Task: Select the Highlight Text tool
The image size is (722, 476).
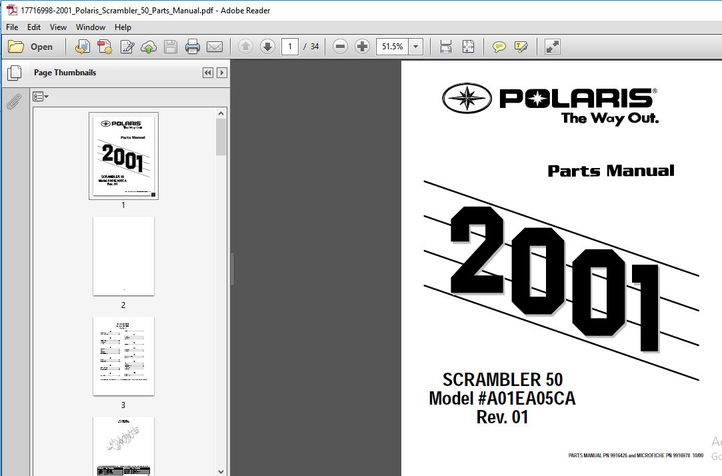Action: click(521, 47)
